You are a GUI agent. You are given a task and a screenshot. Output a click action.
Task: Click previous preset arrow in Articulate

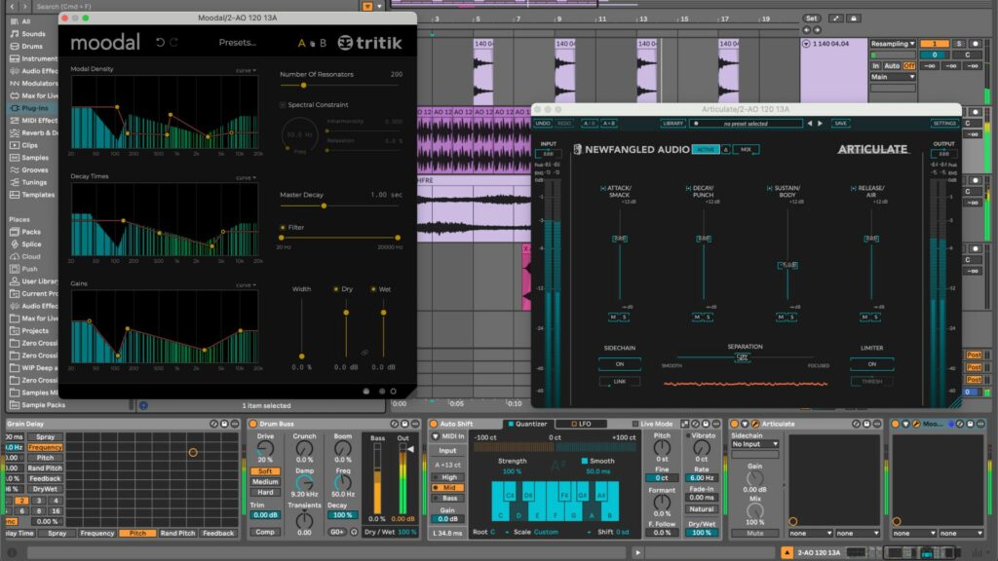click(810, 124)
